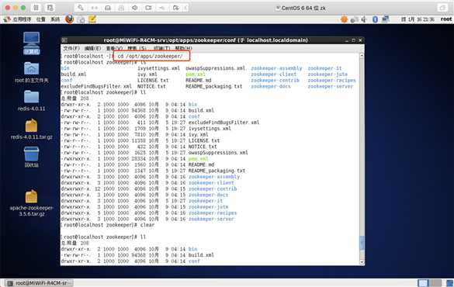Viewport: 454px width, 287px height.
Task: Open the network connections tray icon
Action: point(386,19)
